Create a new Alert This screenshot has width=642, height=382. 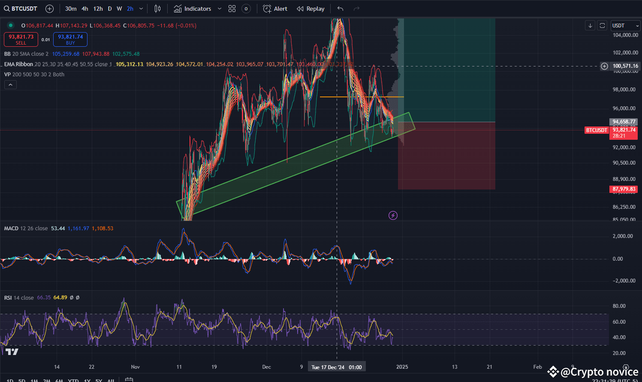tap(275, 9)
